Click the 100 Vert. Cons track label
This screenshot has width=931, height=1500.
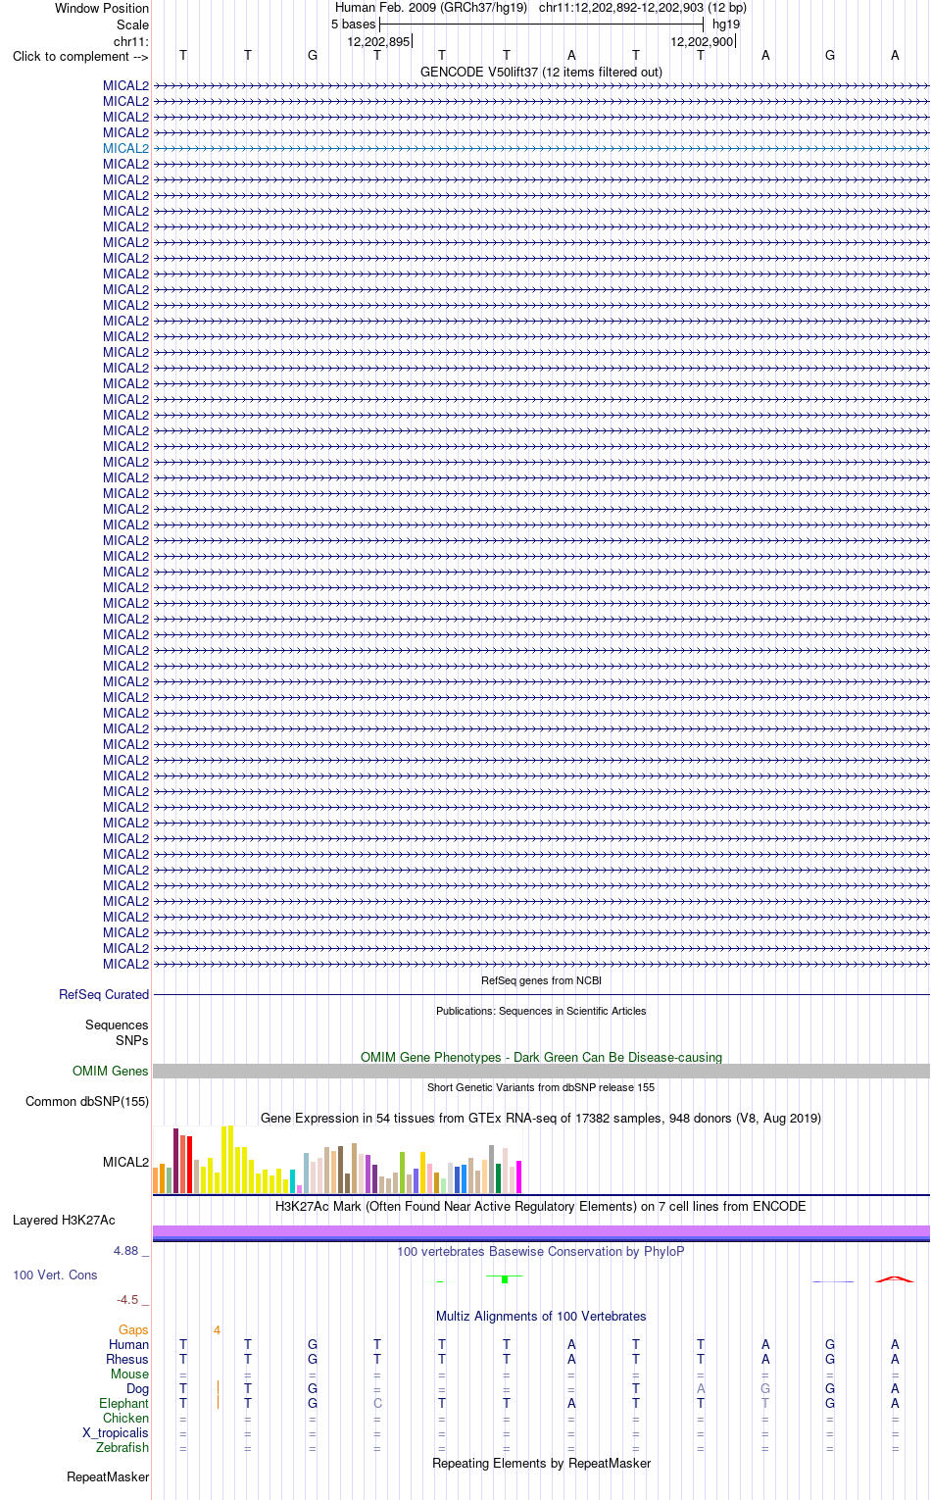(55, 1275)
